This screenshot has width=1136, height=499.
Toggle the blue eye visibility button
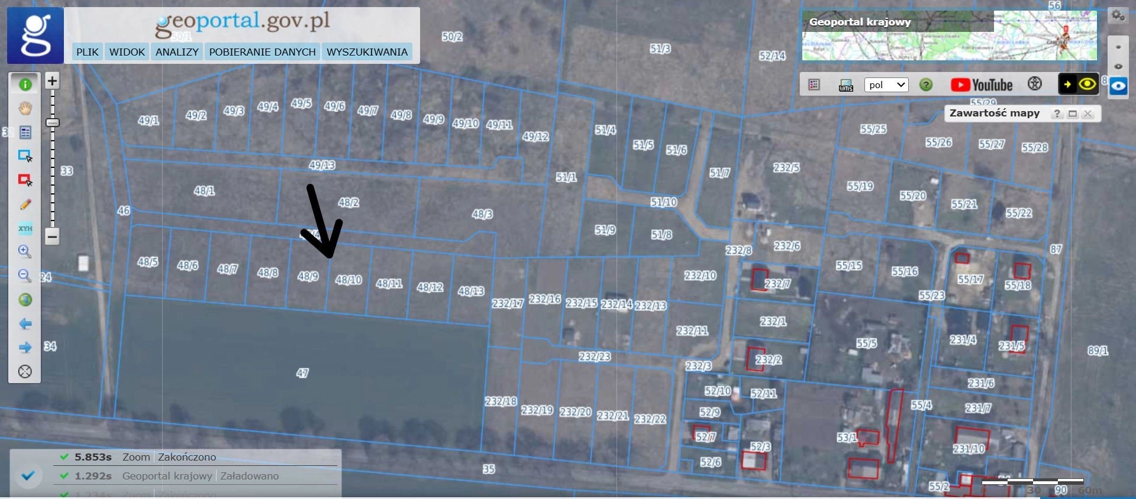click(1118, 86)
